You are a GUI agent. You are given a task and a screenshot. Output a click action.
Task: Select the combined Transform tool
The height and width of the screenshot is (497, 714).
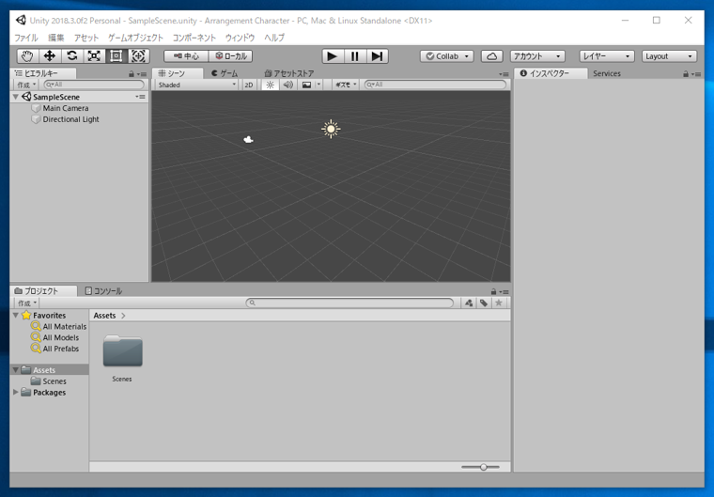[x=138, y=56]
